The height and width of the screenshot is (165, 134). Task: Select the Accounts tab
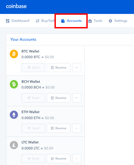click(71, 21)
